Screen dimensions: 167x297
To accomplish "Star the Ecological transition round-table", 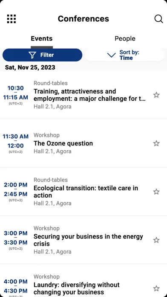I will (x=156, y=192).
